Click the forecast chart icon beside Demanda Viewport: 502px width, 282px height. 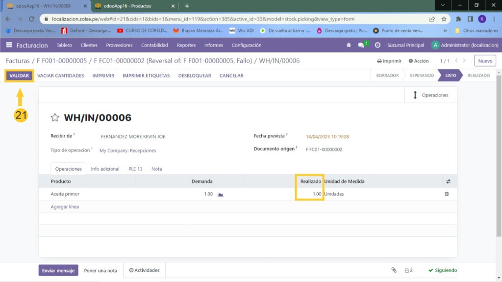221,194
